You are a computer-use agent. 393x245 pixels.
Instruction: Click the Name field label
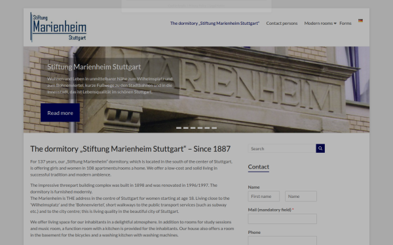pyautogui.click(x=253, y=187)
